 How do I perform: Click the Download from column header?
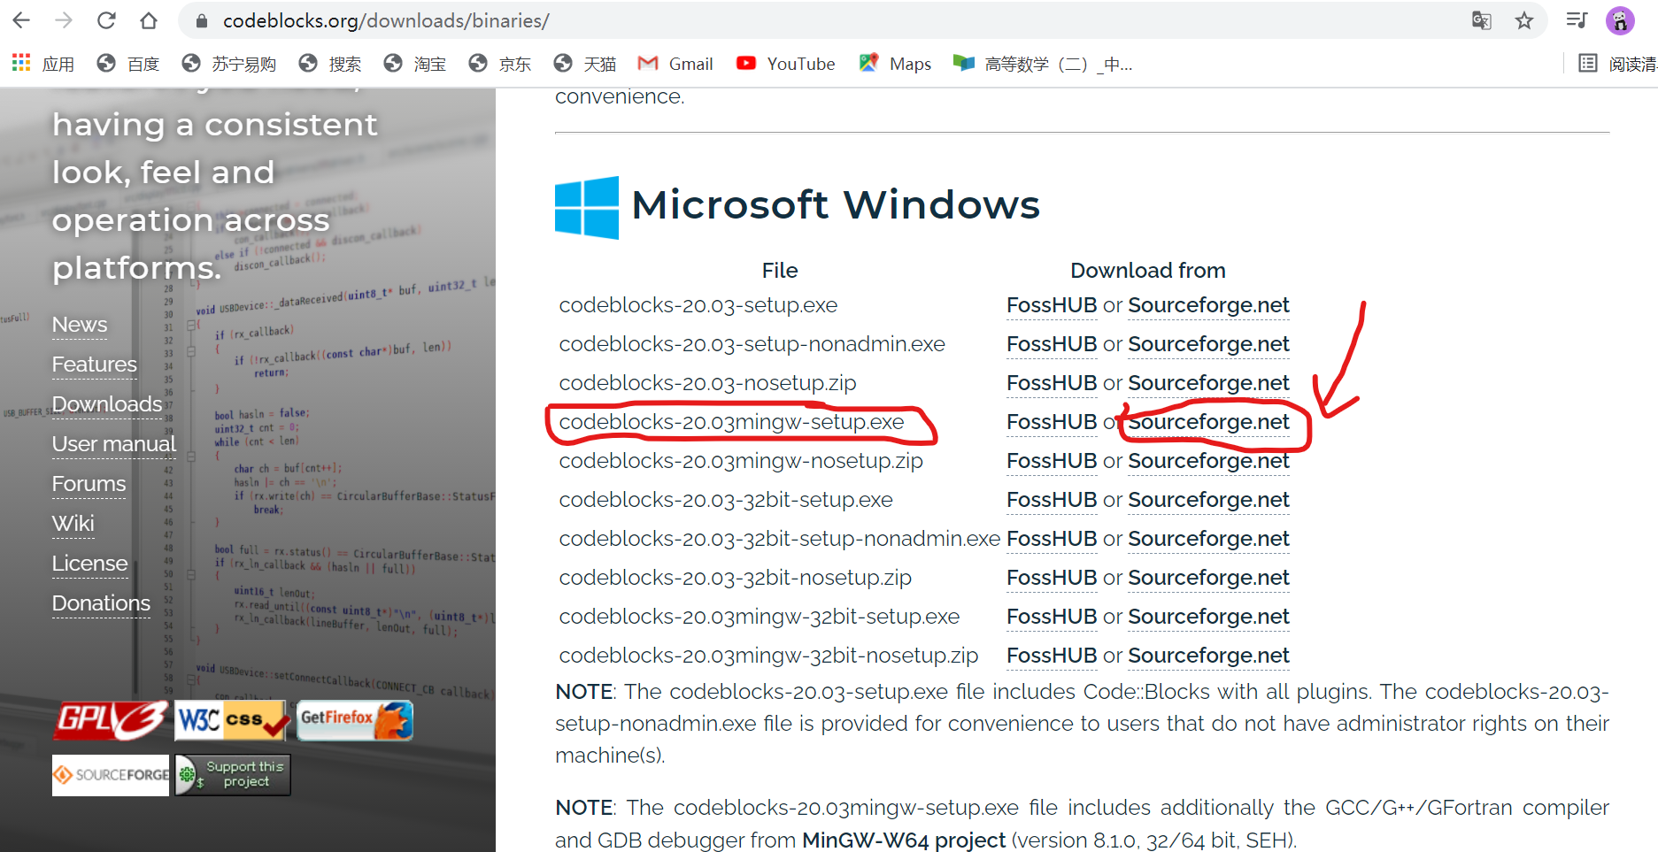coord(1148,271)
